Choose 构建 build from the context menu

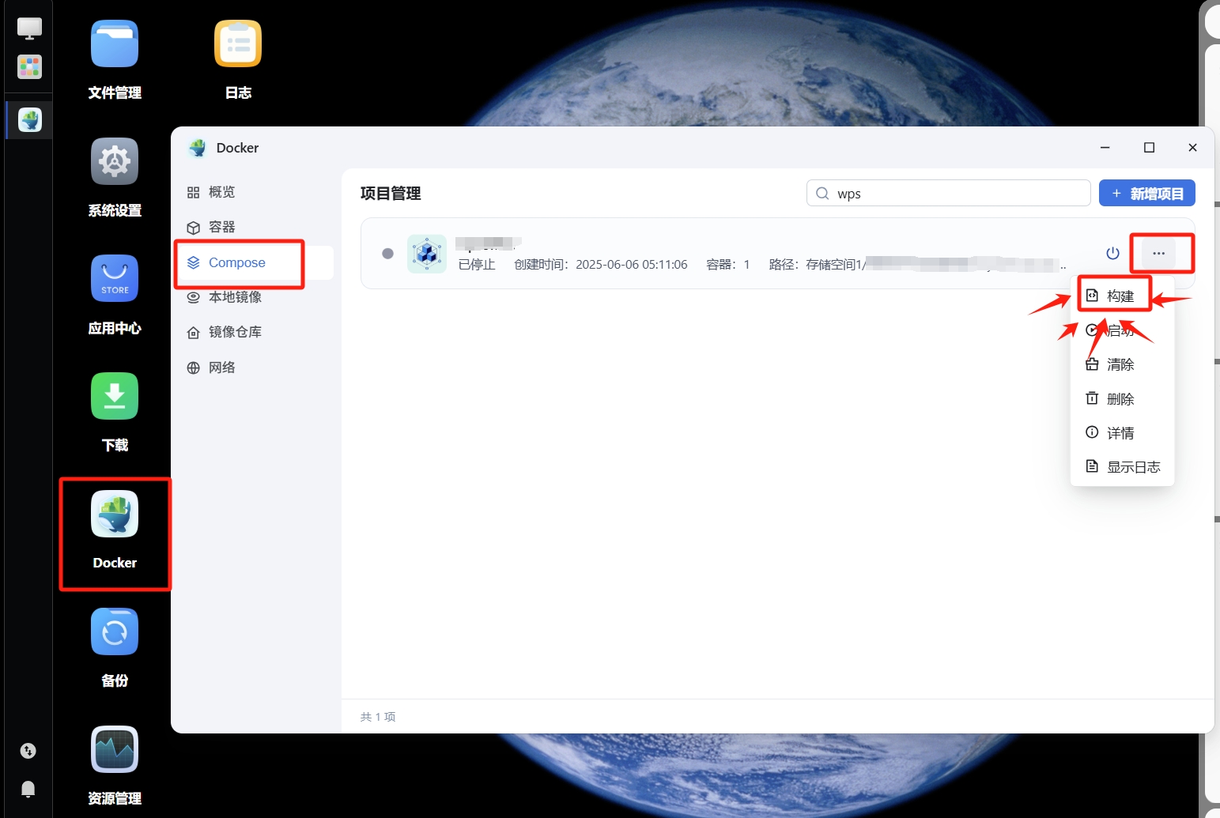pos(1122,296)
